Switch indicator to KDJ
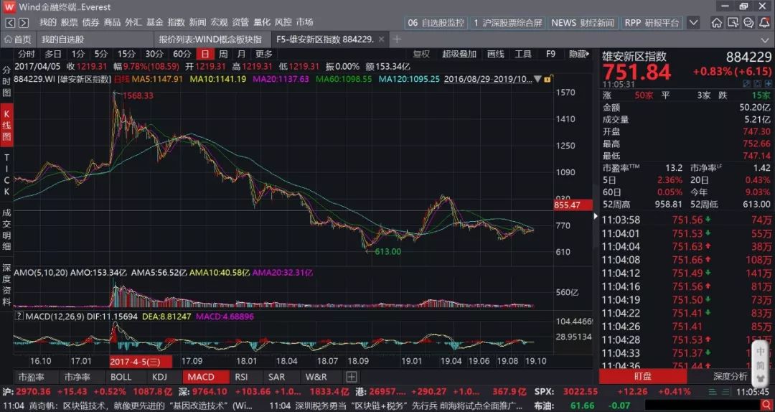This screenshot has height=412, width=775. 159,377
